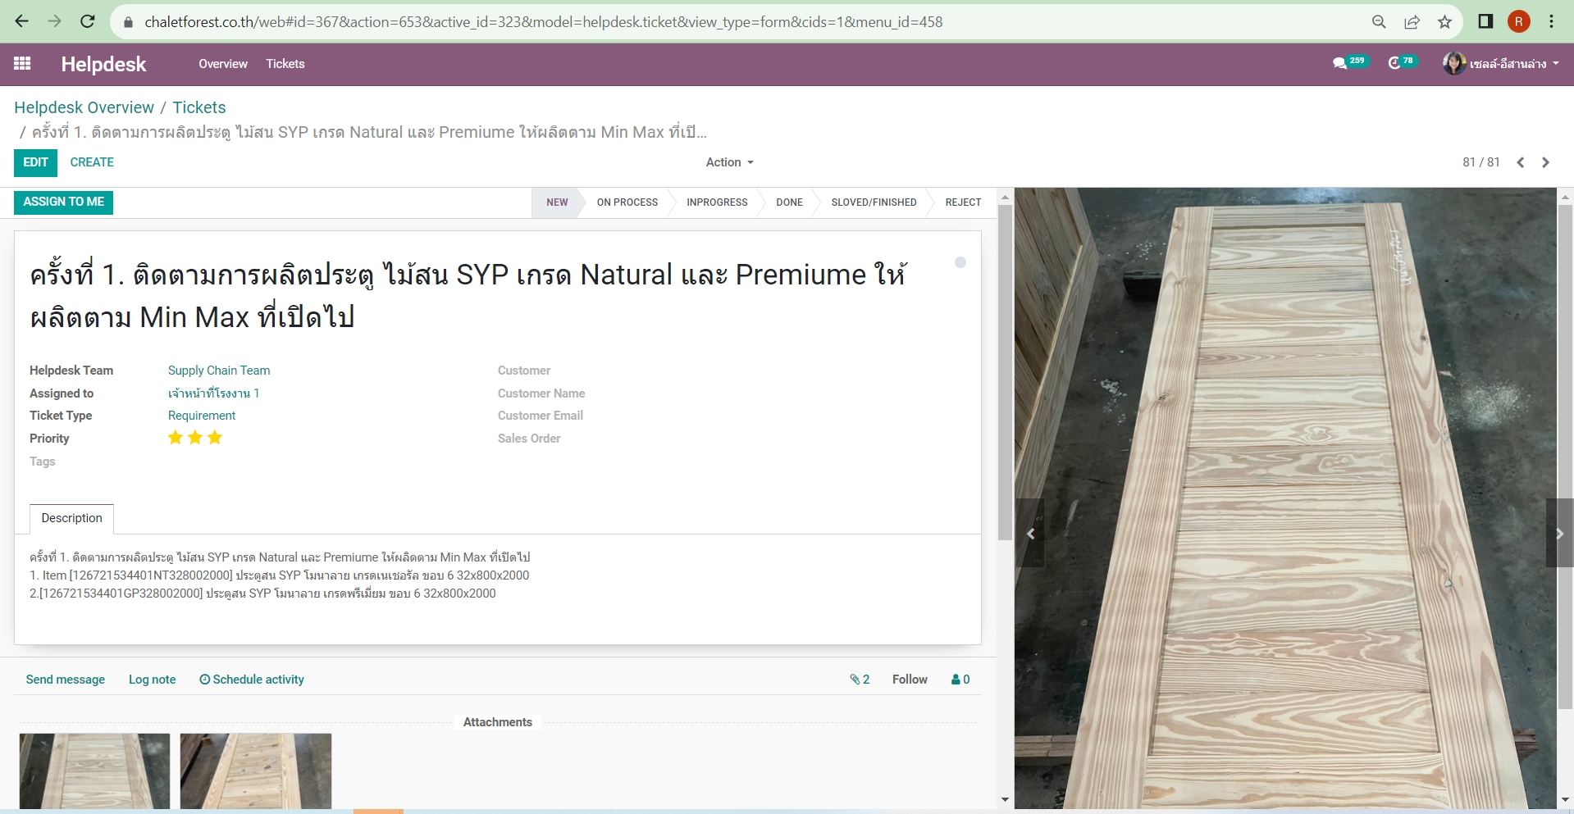Set ticket stage to ON PROCESS
The image size is (1574, 814).
pos(627,202)
